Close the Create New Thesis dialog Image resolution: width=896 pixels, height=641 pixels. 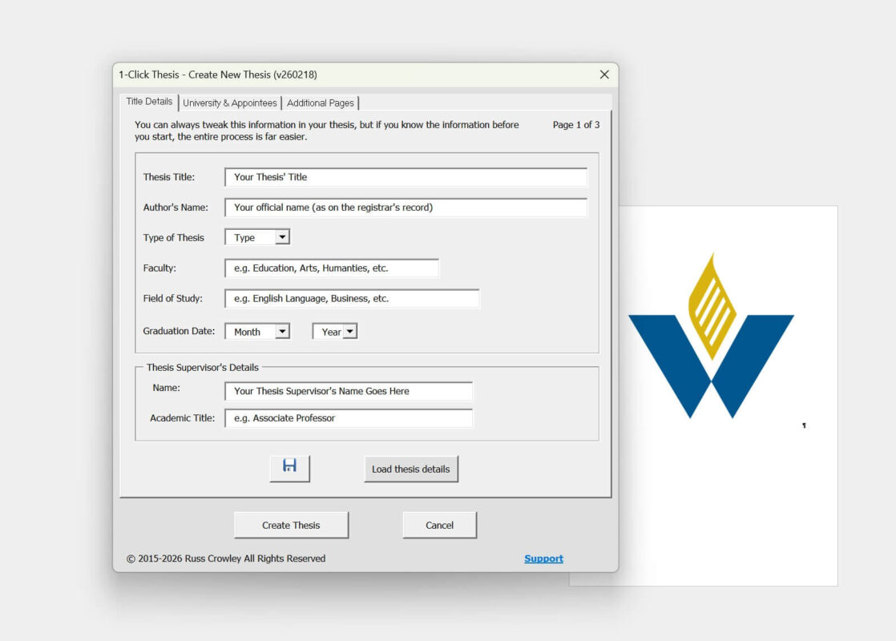tap(604, 75)
